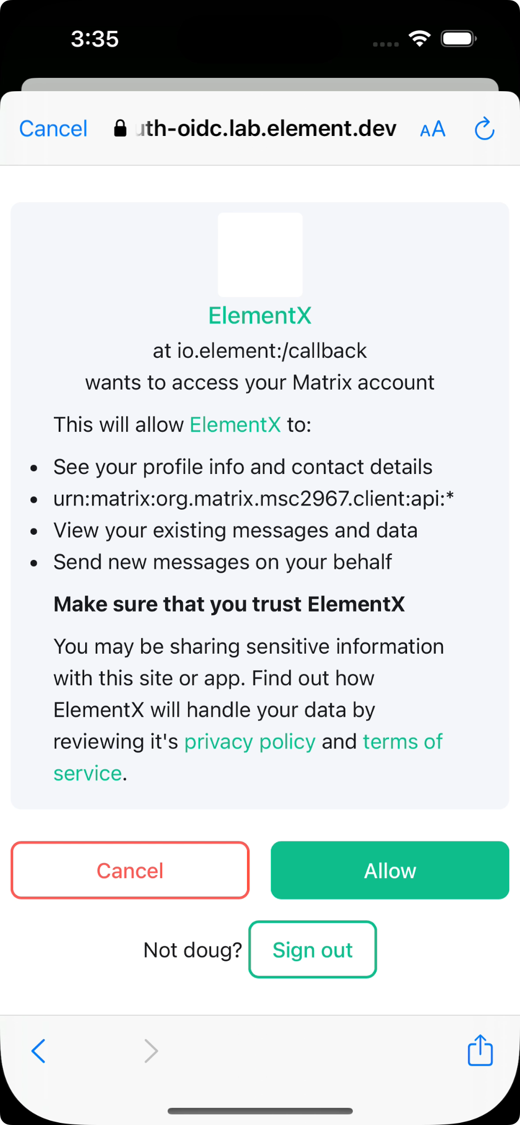Open the AA text size menu

(x=433, y=129)
